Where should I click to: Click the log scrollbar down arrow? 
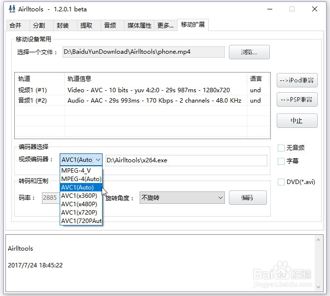[x=318, y=287]
